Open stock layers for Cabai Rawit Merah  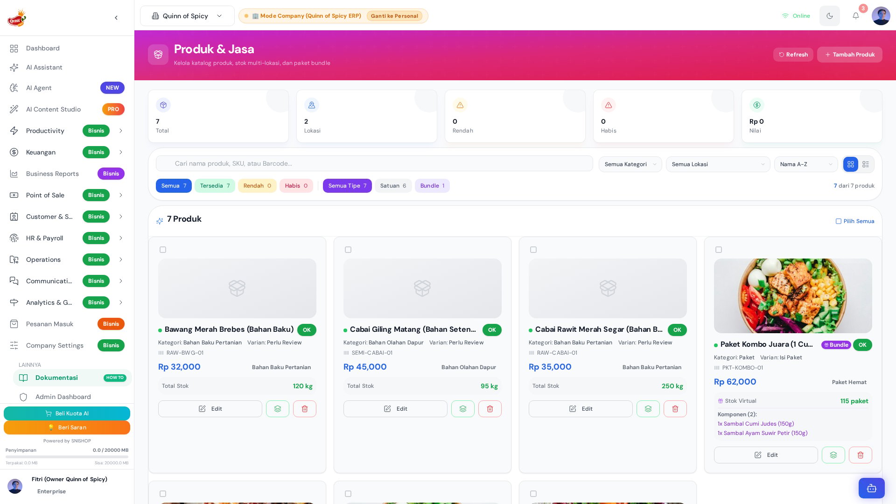(648, 409)
